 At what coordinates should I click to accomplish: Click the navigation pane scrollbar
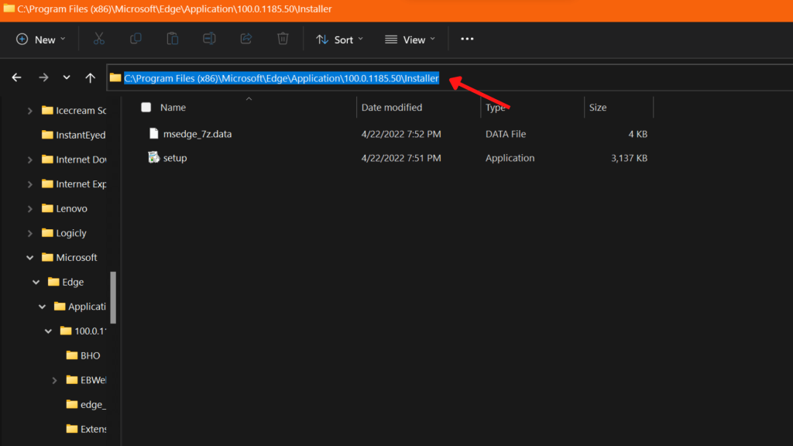(113, 297)
